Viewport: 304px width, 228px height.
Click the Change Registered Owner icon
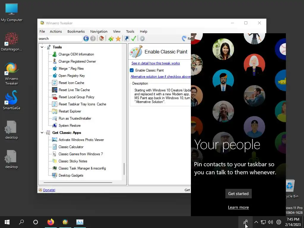[55, 61]
